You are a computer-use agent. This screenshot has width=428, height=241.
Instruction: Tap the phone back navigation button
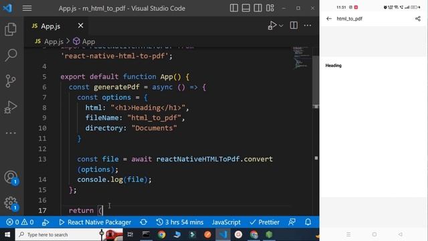coord(401,234)
